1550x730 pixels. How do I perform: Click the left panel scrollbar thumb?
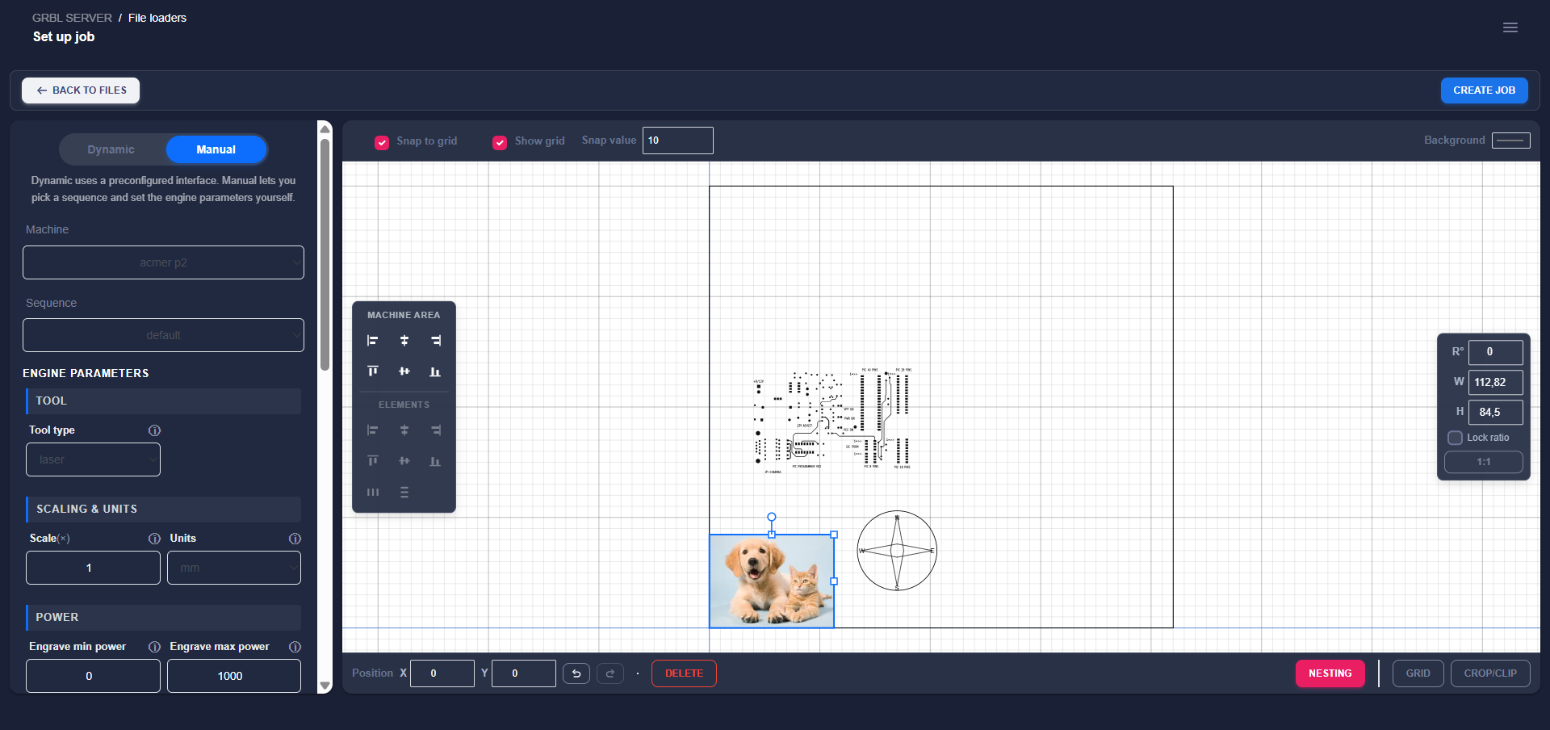325,254
